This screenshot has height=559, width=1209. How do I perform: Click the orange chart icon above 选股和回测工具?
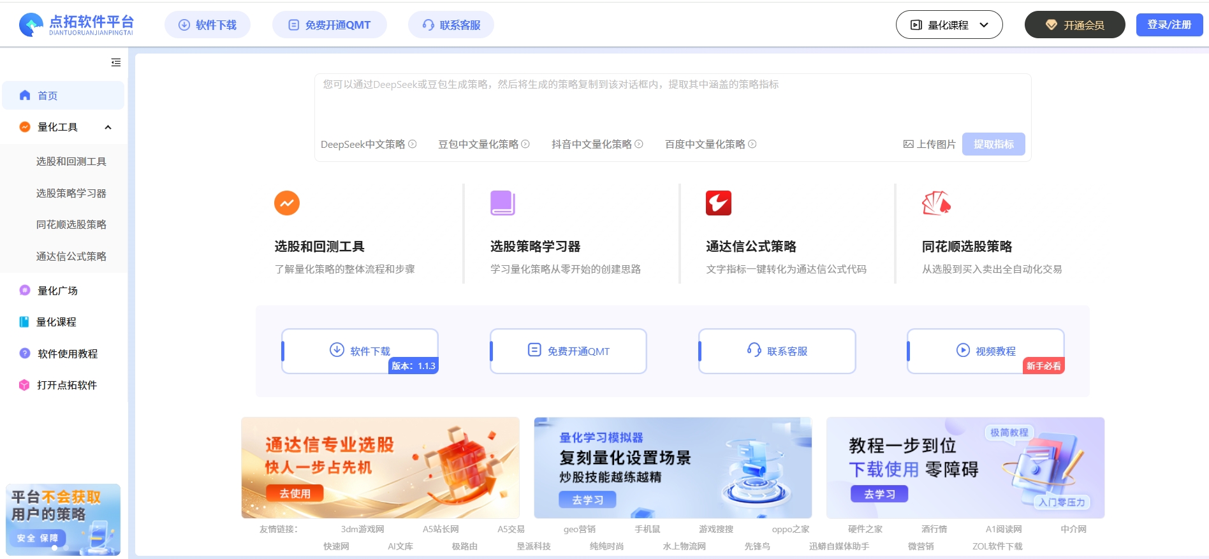tap(287, 203)
